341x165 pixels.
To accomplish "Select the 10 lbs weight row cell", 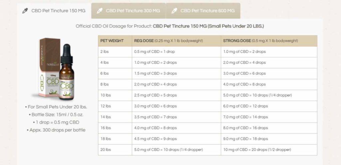I will [115, 95].
